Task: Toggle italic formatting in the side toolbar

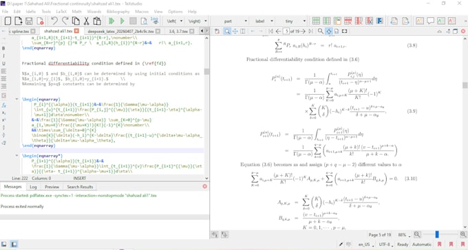Action: pos(3,56)
